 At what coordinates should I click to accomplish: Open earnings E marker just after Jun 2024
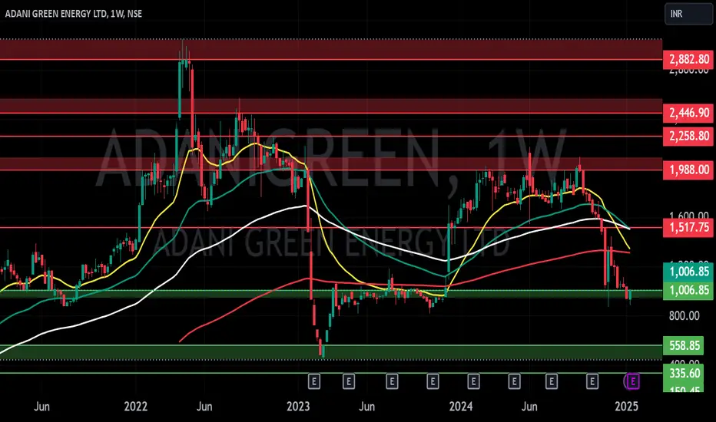[x=551, y=381]
